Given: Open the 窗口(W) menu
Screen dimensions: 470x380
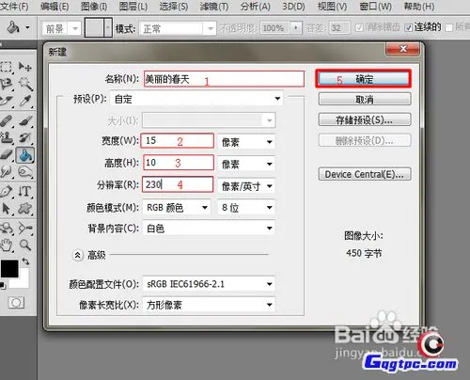Looking at the screenshot, I should tap(376, 7).
